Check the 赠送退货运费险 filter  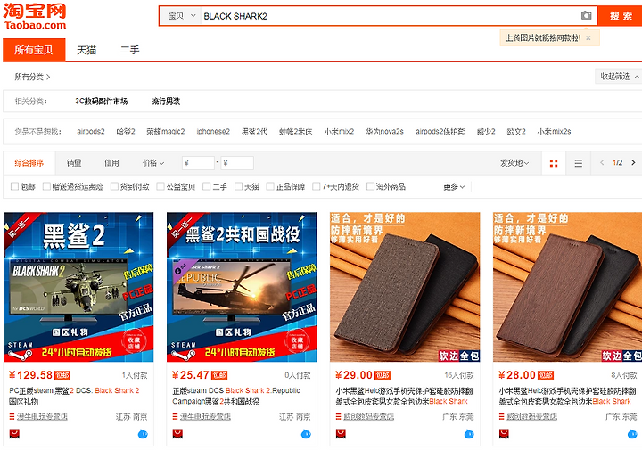[46, 186]
